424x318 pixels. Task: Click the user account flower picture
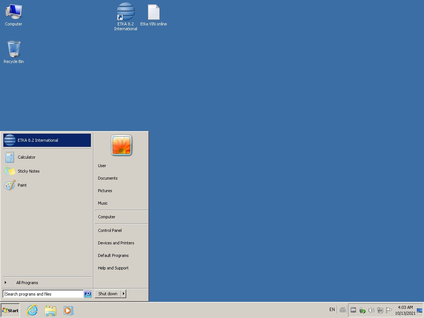click(121, 145)
